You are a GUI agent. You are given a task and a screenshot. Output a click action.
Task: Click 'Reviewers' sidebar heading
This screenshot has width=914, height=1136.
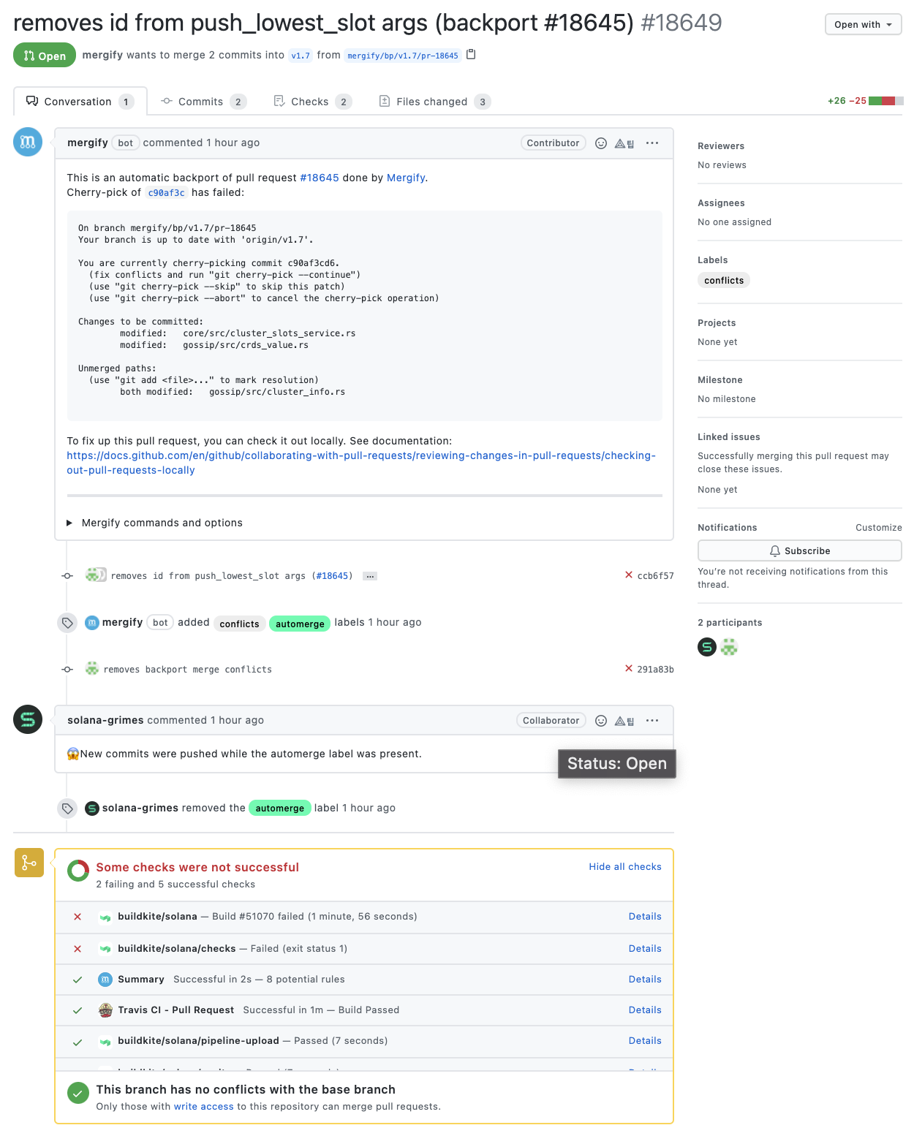721,146
